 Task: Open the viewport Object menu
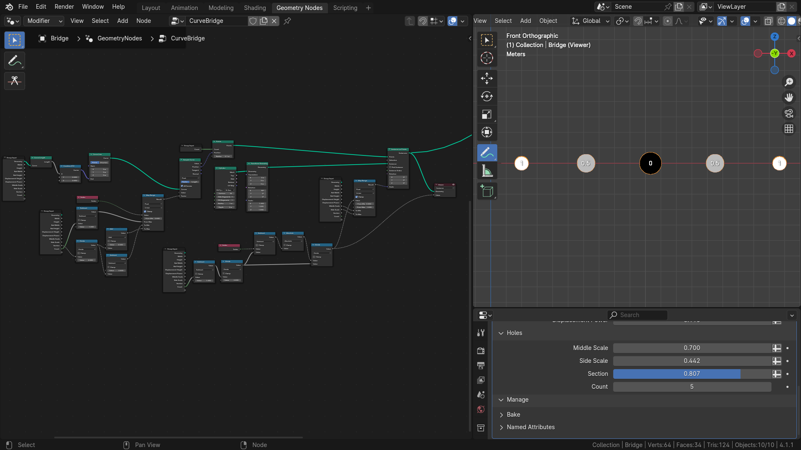(x=548, y=21)
